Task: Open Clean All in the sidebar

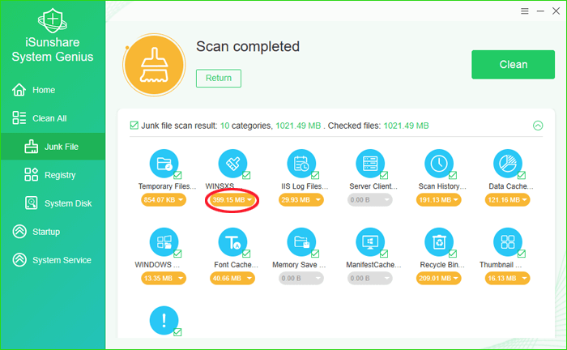Action: [x=53, y=118]
